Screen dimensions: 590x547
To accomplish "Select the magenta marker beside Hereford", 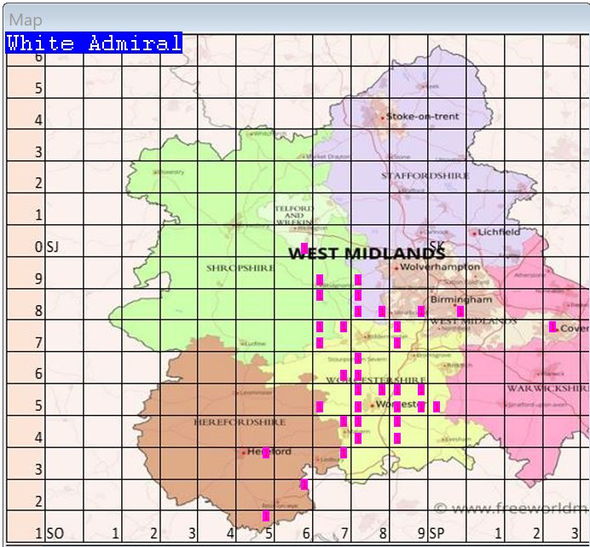I will pos(266,452).
